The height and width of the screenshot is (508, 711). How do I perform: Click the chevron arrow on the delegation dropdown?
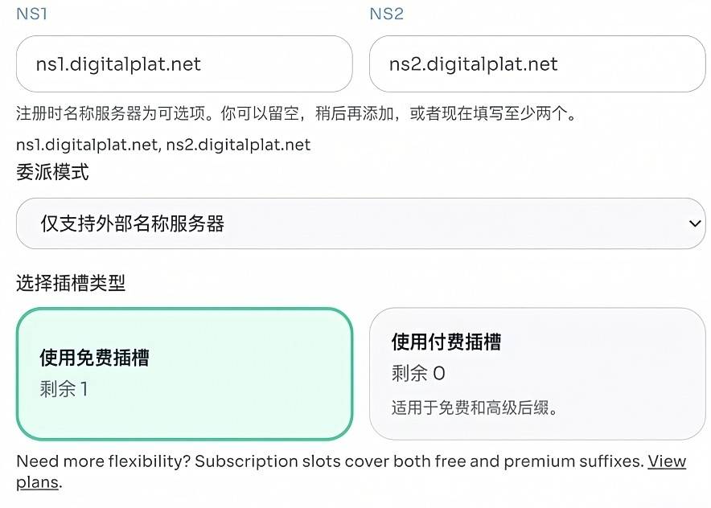coord(695,223)
